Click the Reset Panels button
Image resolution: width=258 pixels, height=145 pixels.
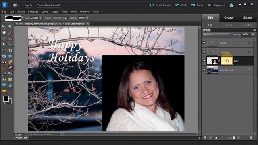point(160,5)
